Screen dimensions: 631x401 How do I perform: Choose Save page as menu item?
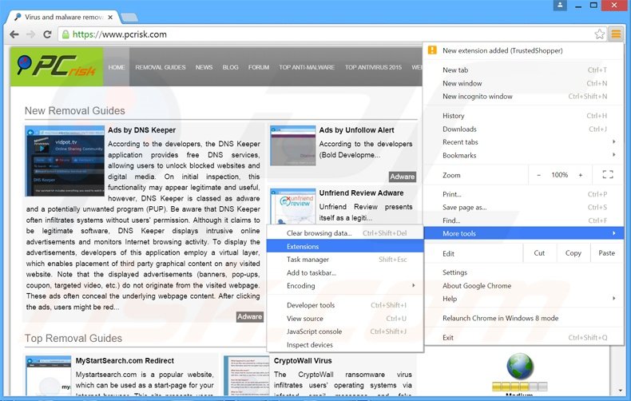tap(523, 208)
